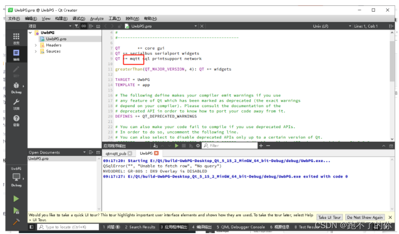Open Compile Output pane
399x234 pixels.
(202, 227)
